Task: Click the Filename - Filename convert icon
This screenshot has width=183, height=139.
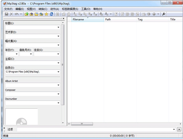Action: pos(85,14)
